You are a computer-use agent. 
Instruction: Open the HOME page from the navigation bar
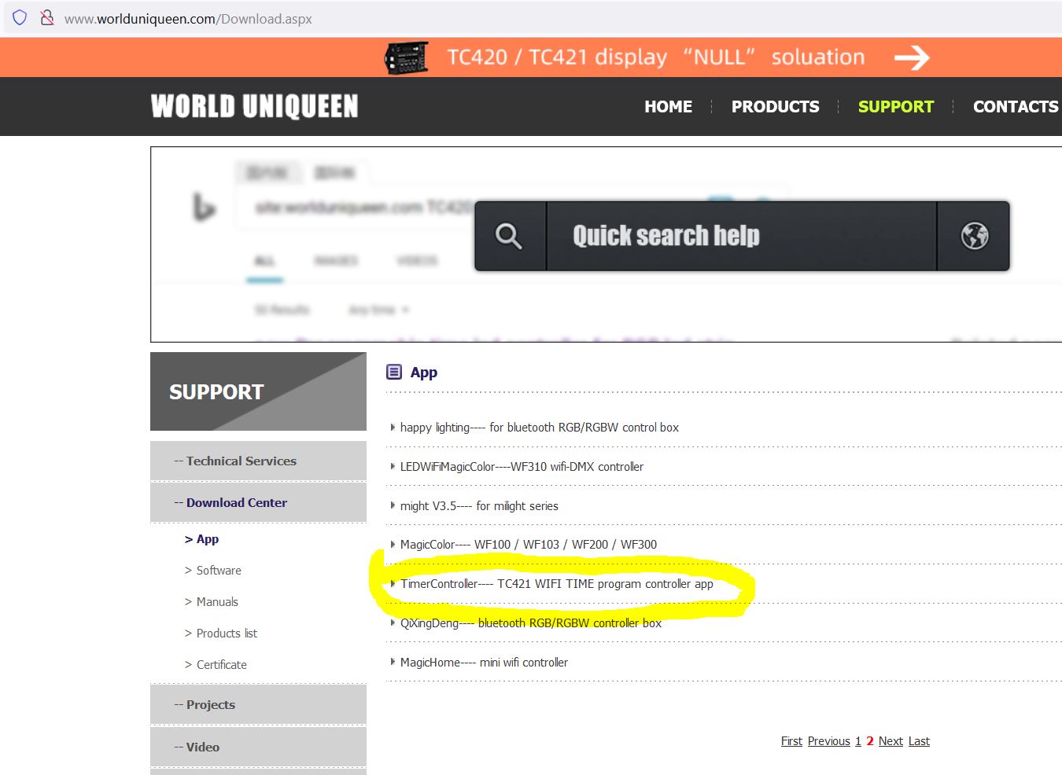tap(668, 106)
